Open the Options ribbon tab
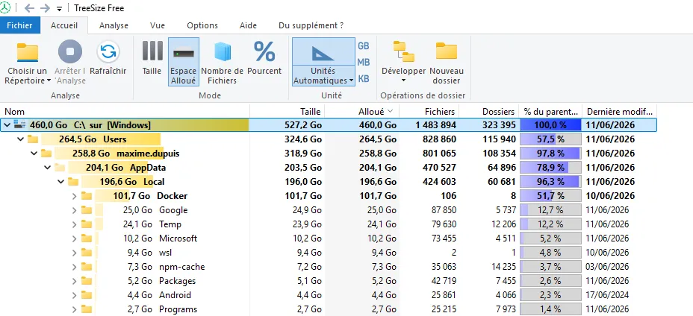The width and height of the screenshot is (693, 316). tap(202, 25)
